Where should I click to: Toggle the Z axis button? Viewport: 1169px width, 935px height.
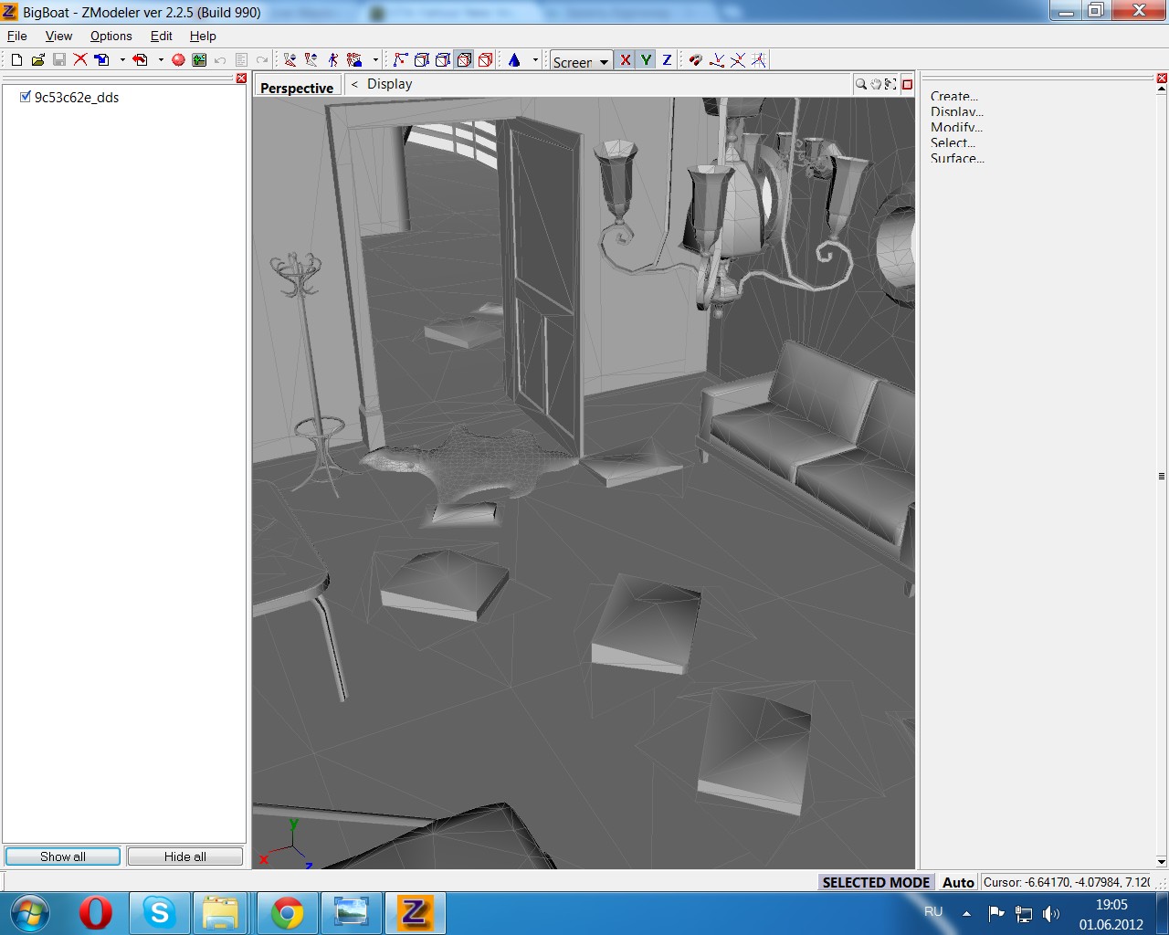pyautogui.click(x=667, y=60)
